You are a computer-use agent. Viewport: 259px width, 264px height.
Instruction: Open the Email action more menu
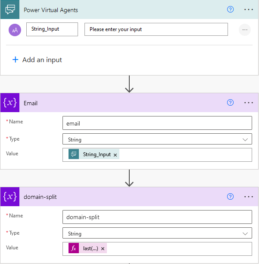click(249, 103)
